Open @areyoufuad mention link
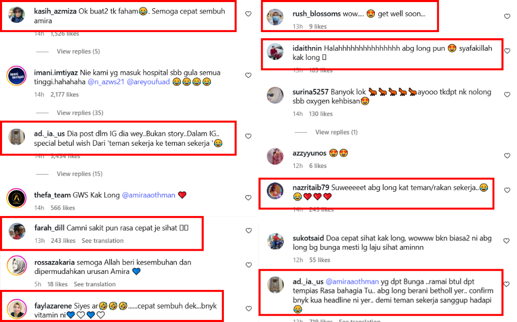Viewport: 517px width, 322px height. click(148, 82)
